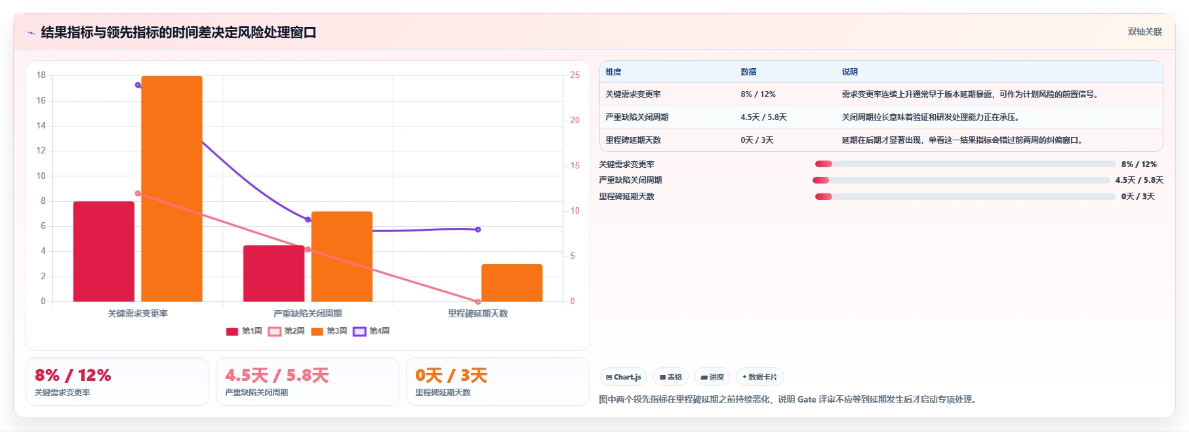Image resolution: width=1189 pixels, height=432 pixels.
Task: Click the 4.5天 / 5.8天 table value
Action: [763, 117]
